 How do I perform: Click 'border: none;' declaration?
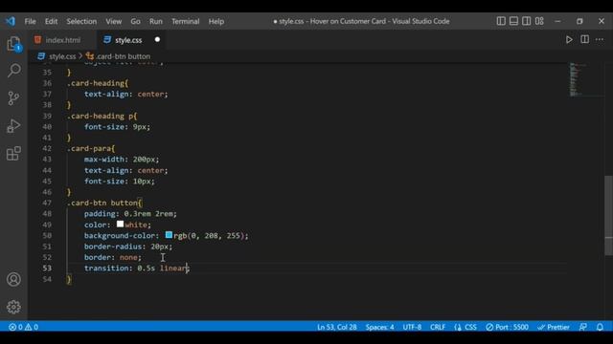(113, 257)
